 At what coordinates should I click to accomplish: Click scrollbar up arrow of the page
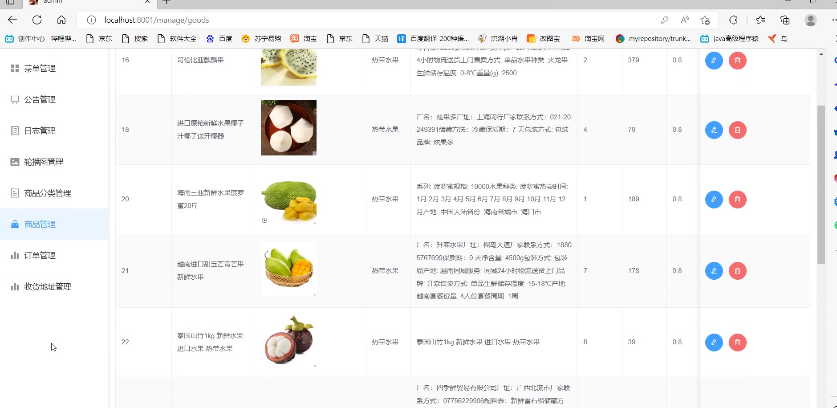coord(821,54)
